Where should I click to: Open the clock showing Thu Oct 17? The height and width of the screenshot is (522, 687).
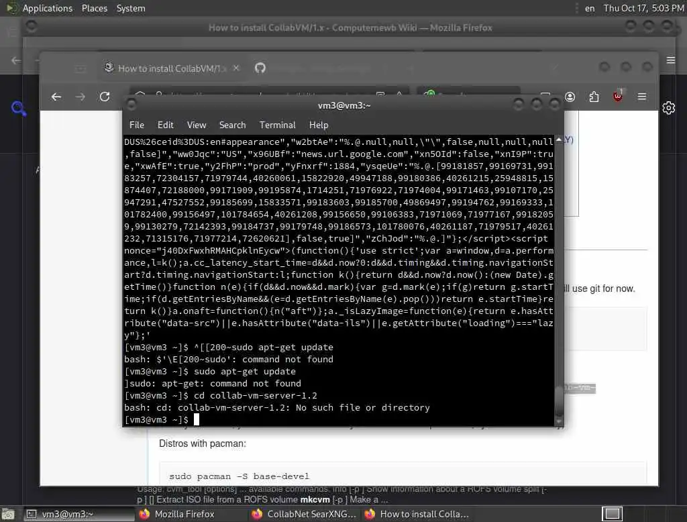tap(643, 8)
